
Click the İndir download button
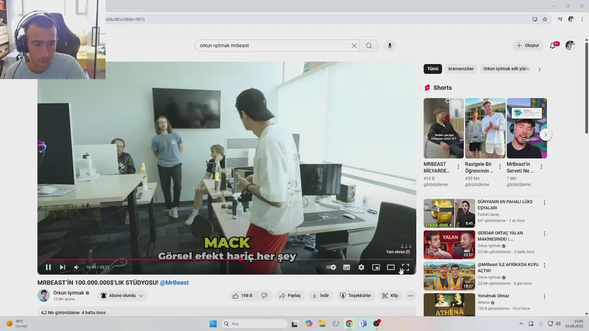click(320, 296)
